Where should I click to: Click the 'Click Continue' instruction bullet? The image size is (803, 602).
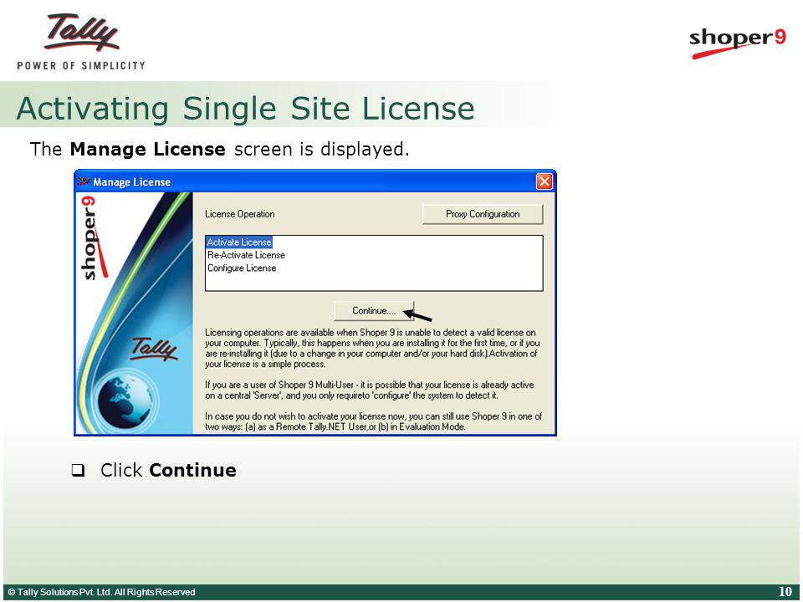[154, 470]
